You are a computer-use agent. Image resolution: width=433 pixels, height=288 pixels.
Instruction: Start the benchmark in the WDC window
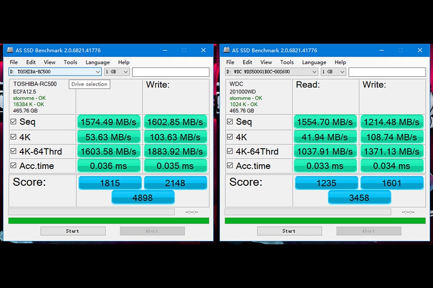pyautogui.click(x=290, y=231)
